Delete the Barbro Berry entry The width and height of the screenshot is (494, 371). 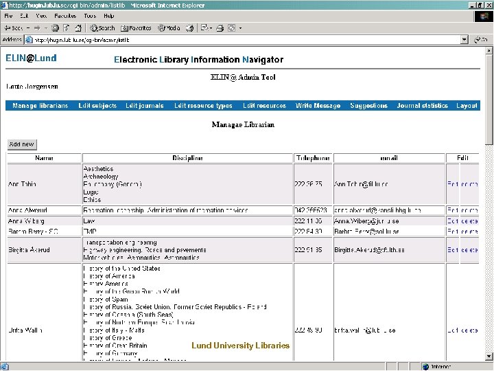click(x=469, y=232)
